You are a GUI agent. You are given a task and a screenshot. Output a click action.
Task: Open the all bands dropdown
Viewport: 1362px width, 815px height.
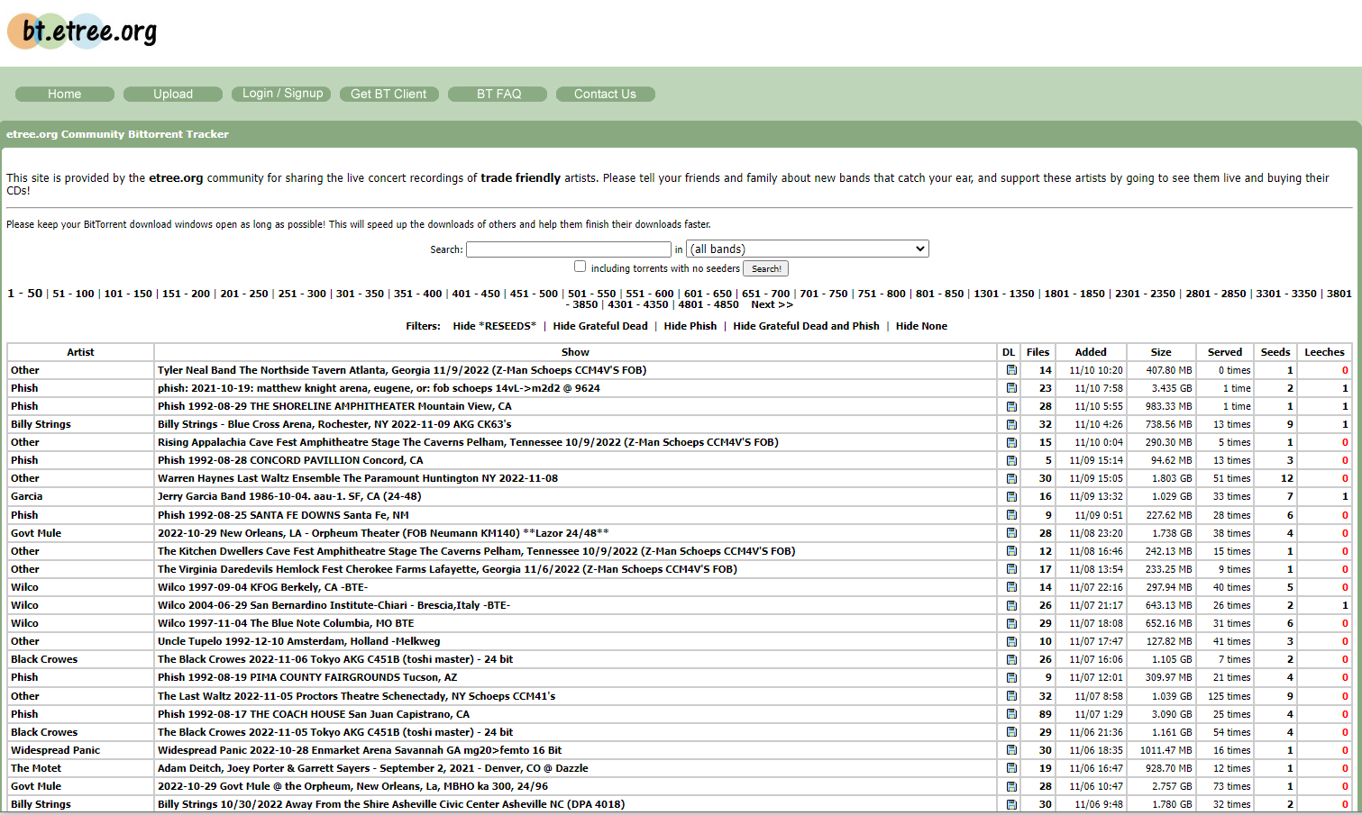tap(808, 249)
